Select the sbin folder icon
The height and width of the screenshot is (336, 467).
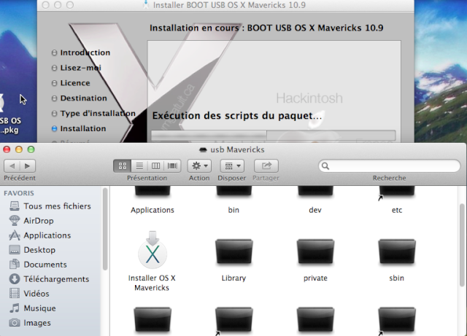tap(397, 251)
